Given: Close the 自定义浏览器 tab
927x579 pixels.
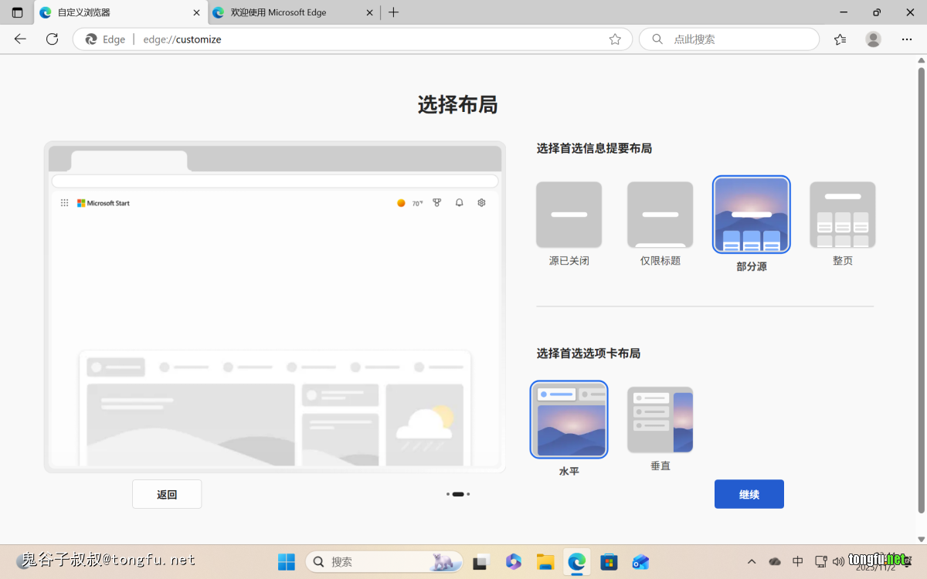Looking at the screenshot, I should 196,12.
